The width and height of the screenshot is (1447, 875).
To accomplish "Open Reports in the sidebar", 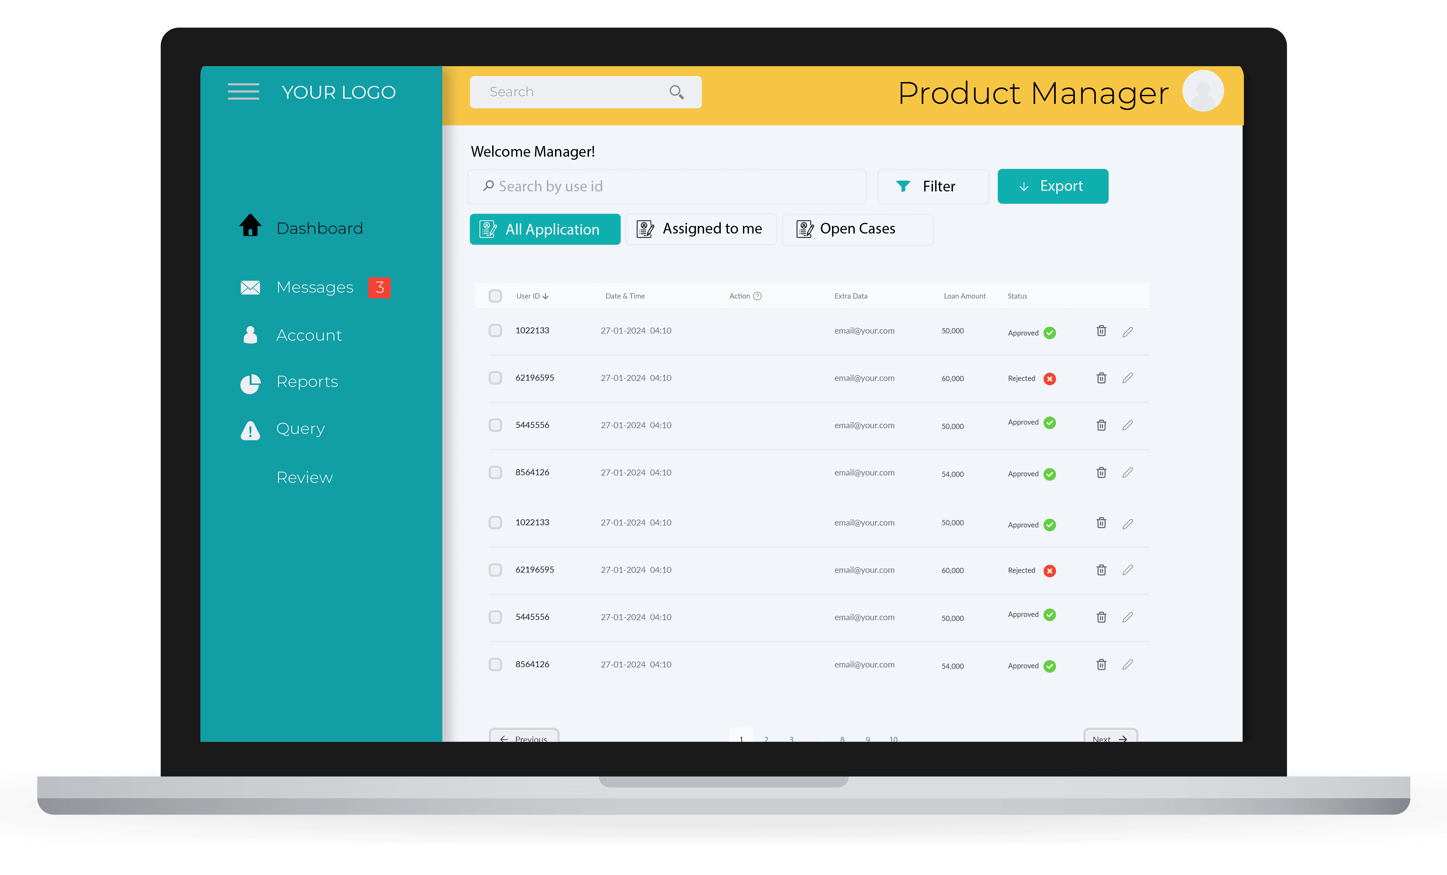I will click(x=307, y=382).
